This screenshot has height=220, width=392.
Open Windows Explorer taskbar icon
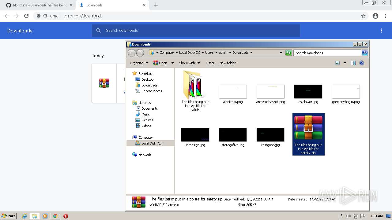[35, 216]
